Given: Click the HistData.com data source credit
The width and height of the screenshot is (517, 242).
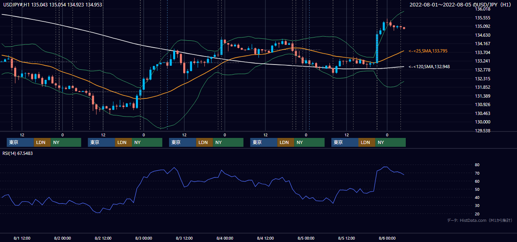Looking at the screenshot, I should pyautogui.click(x=480, y=220).
